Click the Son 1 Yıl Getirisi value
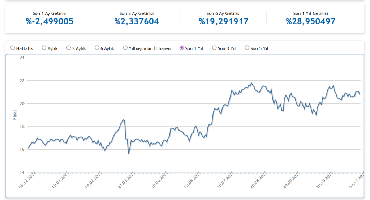Viewport: 370px width, 200px height. click(311, 21)
